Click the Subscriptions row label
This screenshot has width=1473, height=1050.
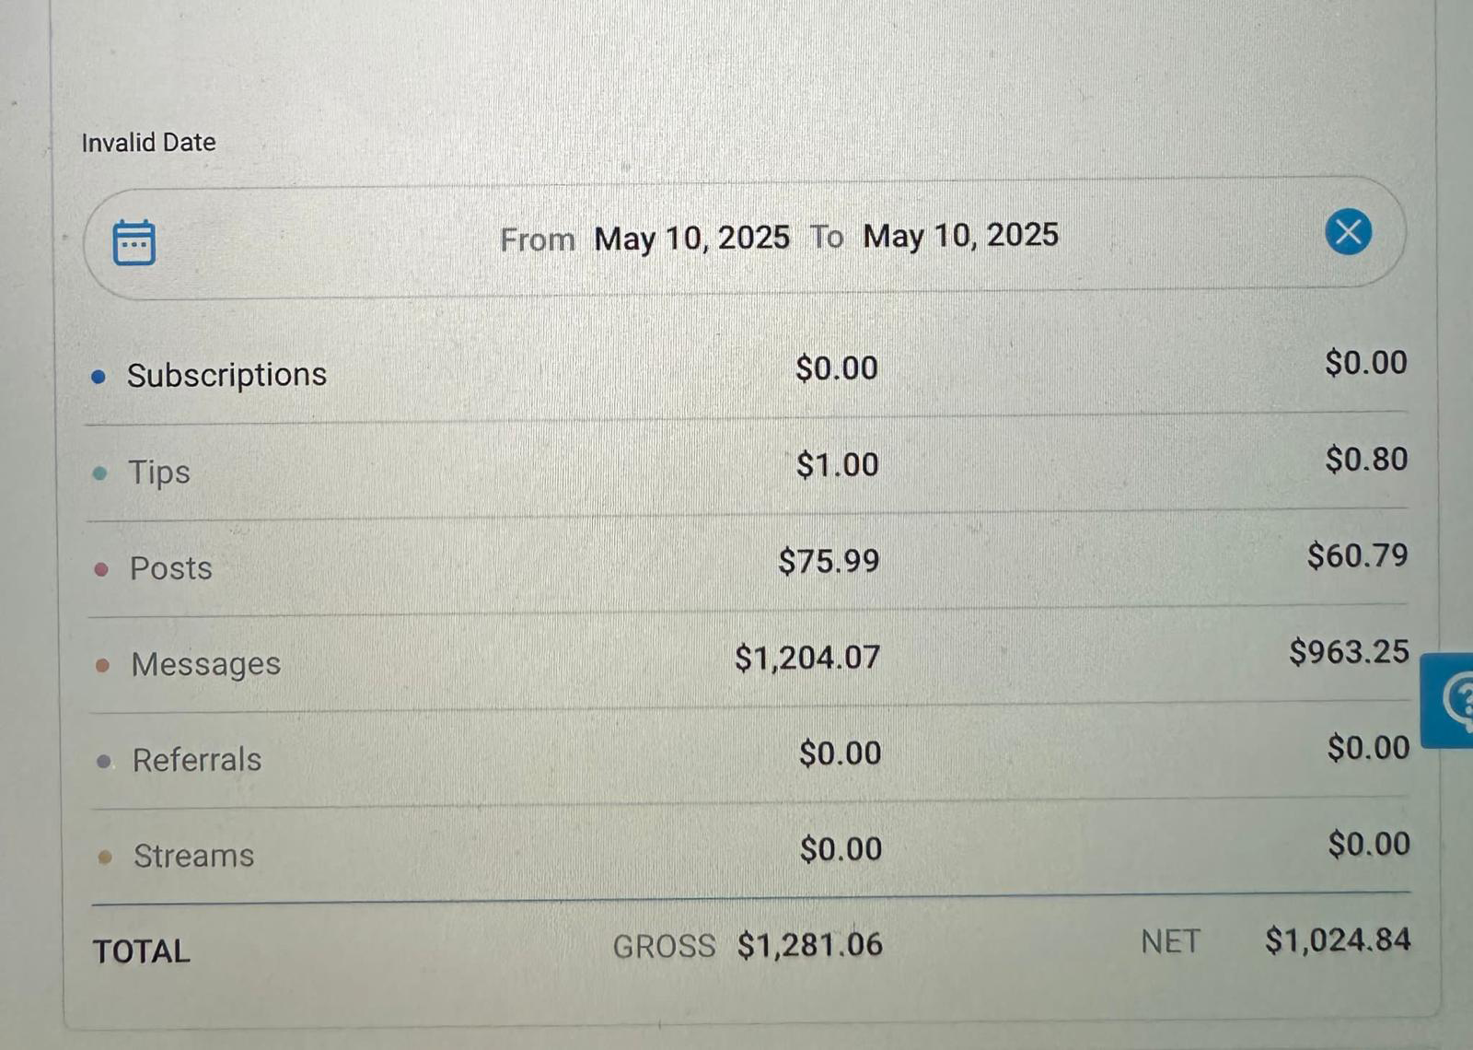[226, 375]
